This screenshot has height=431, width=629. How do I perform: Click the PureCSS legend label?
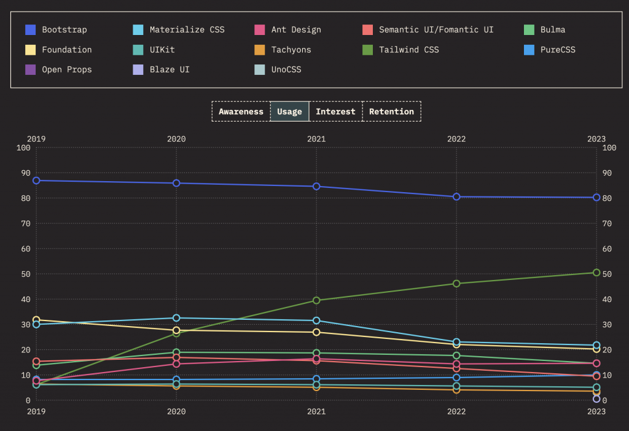coord(558,50)
